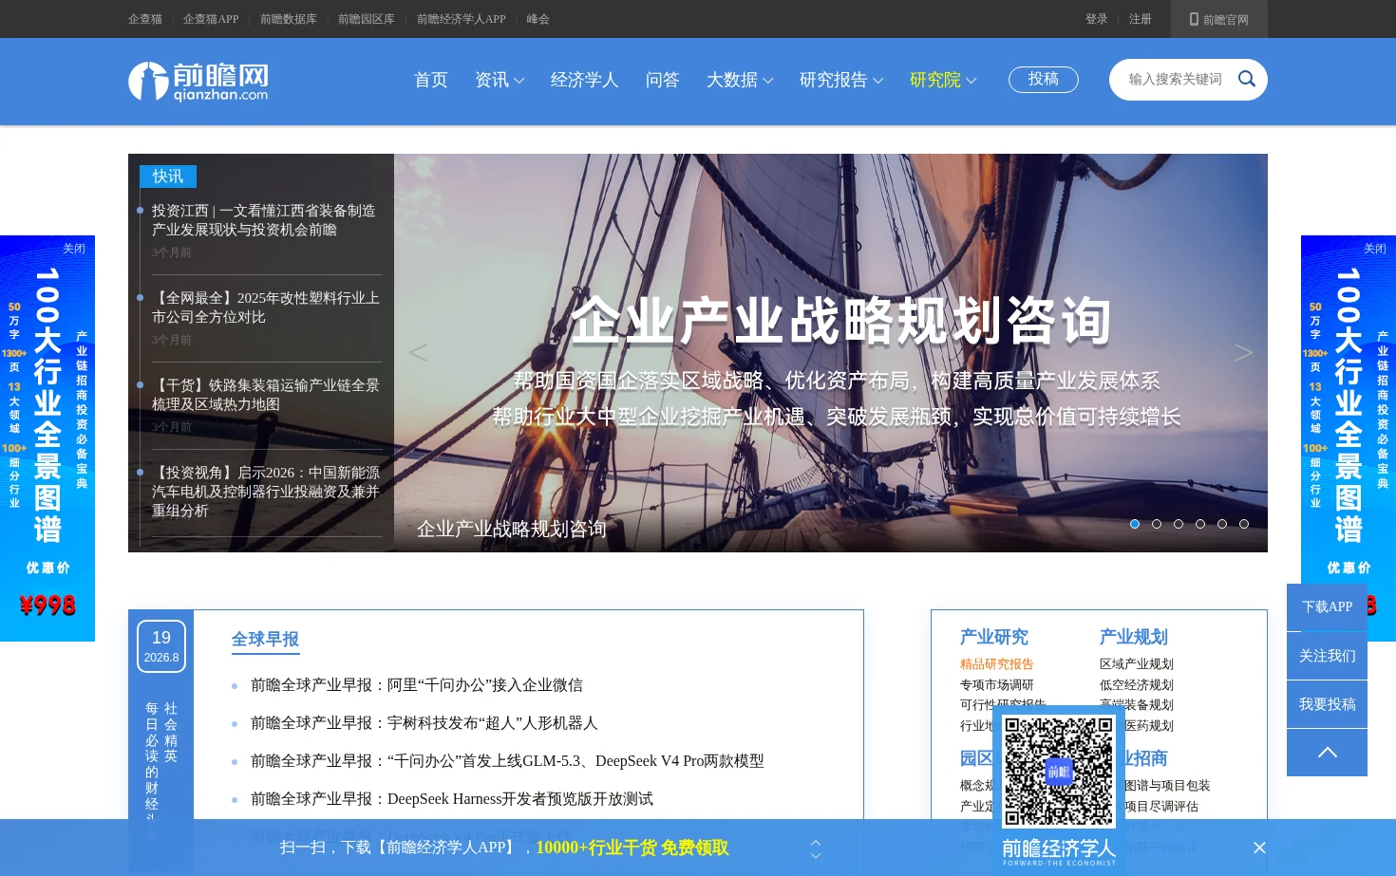Open 精品研究报告 link
This screenshot has width=1396, height=876.
point(997,664)
